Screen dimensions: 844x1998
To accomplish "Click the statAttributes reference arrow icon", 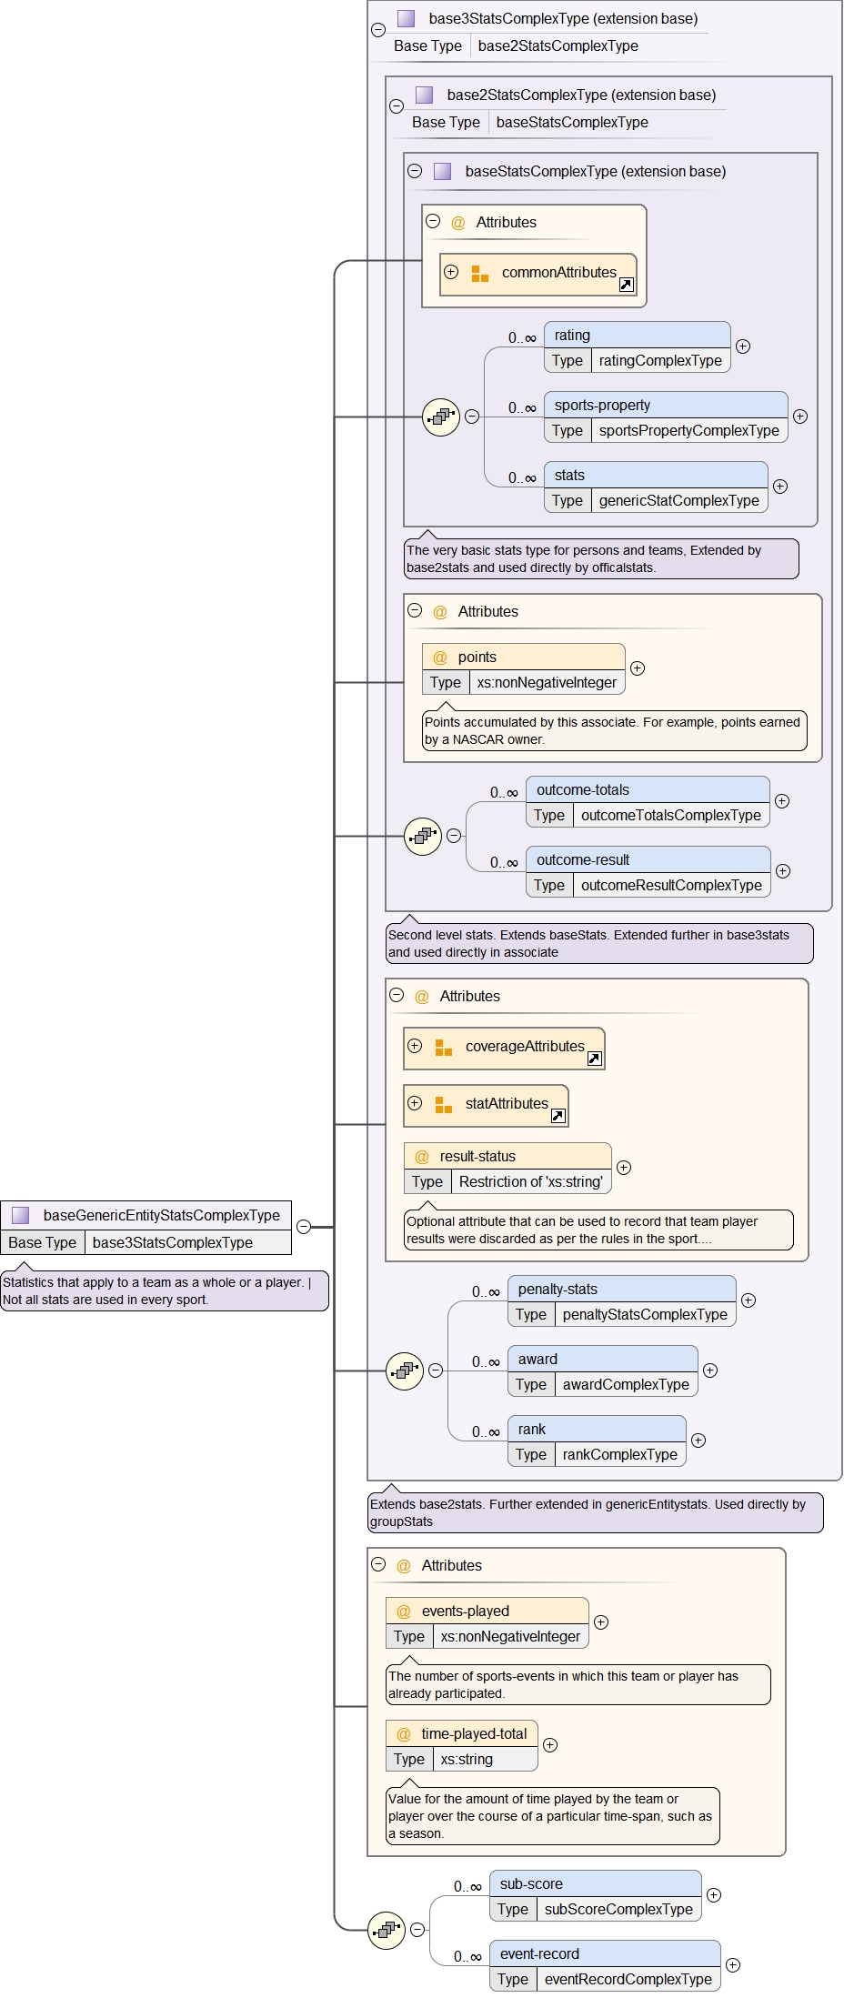I will (x=558, y=1116).
